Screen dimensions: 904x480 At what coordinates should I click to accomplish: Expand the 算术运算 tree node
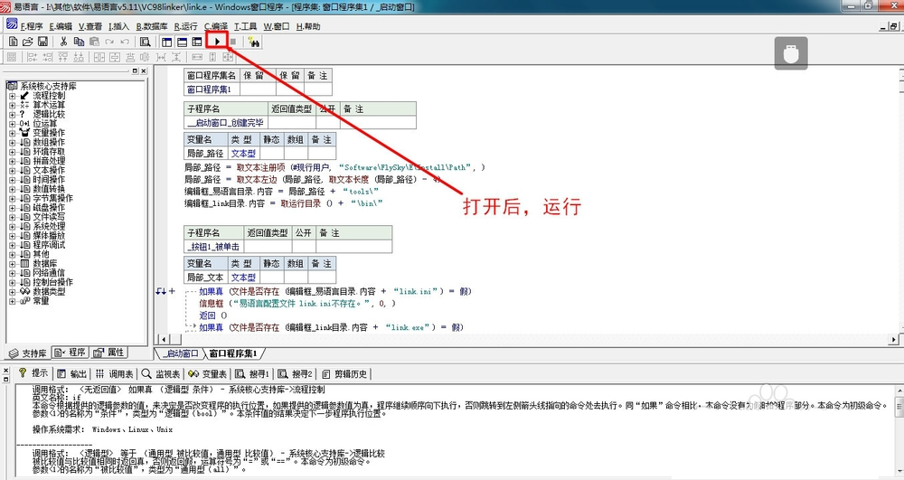(12, 105)
